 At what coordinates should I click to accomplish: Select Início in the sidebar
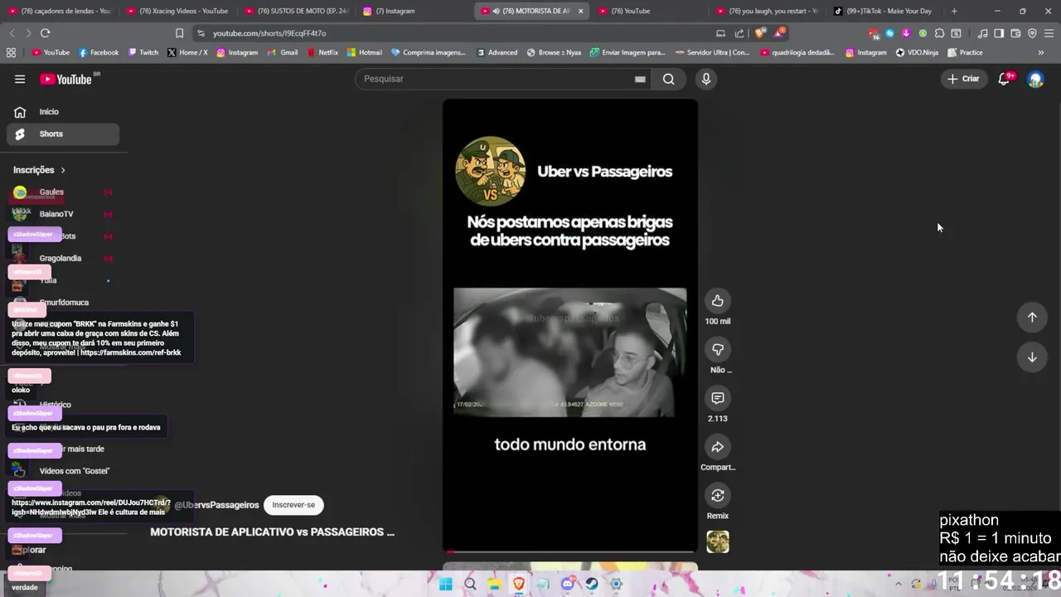pos(63,112)
